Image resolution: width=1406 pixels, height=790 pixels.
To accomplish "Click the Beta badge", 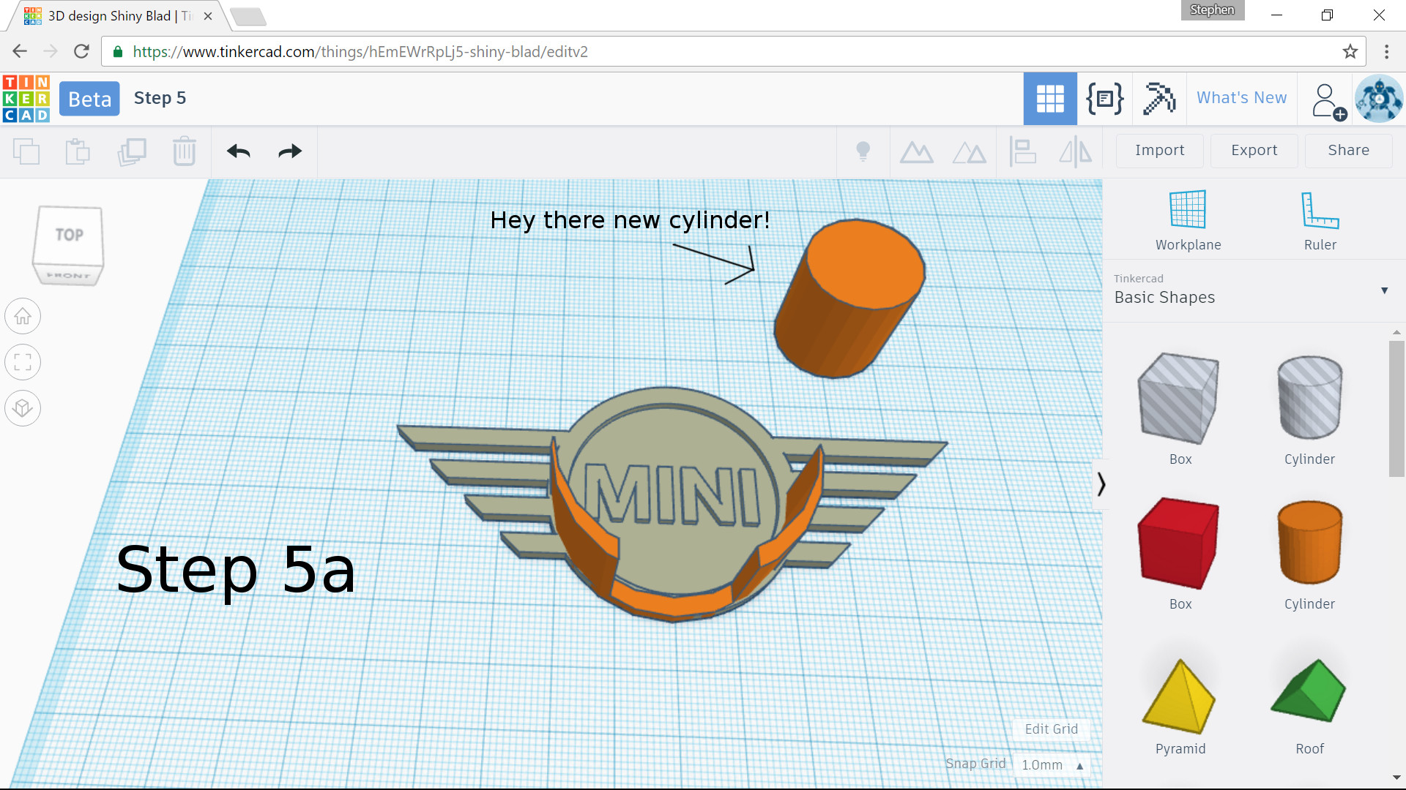I will pos(89,99).
